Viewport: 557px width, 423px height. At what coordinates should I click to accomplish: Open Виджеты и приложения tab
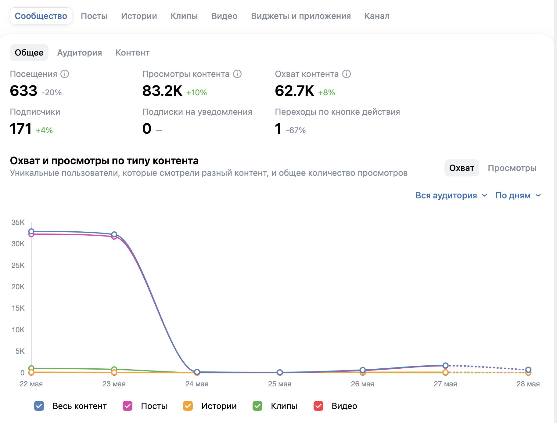click(301, 16)
